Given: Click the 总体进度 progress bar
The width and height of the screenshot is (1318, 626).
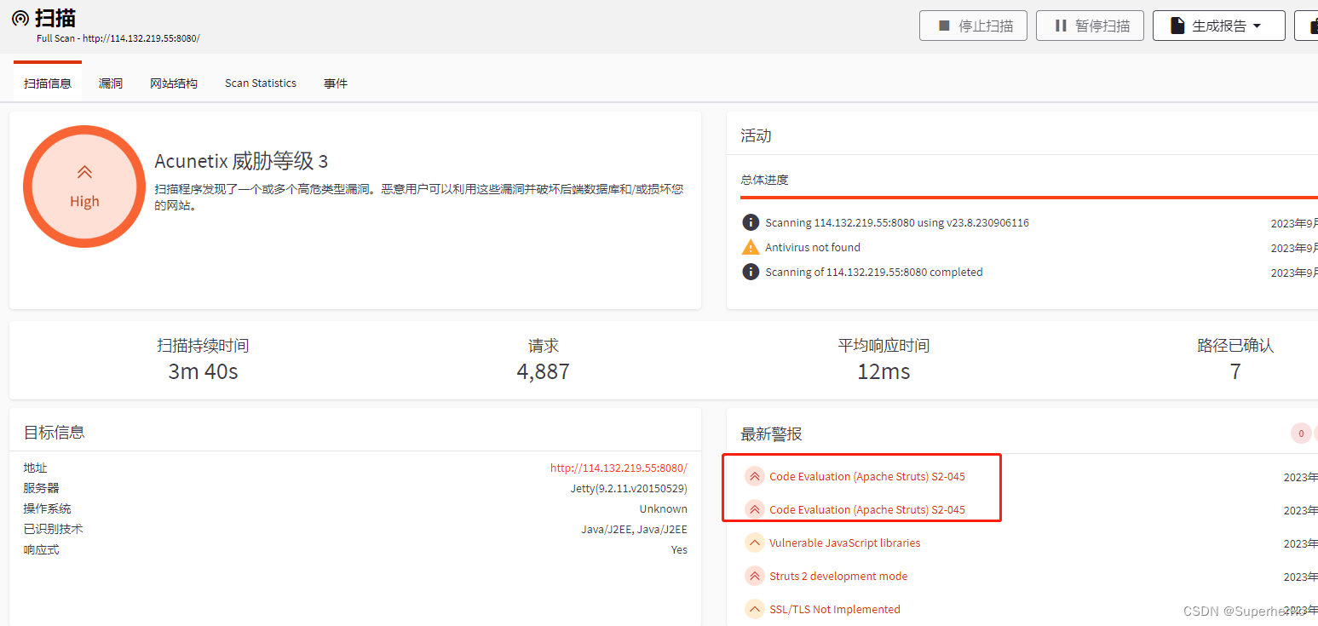Looking at the screenshot, I should click(x=1022, y=198).
